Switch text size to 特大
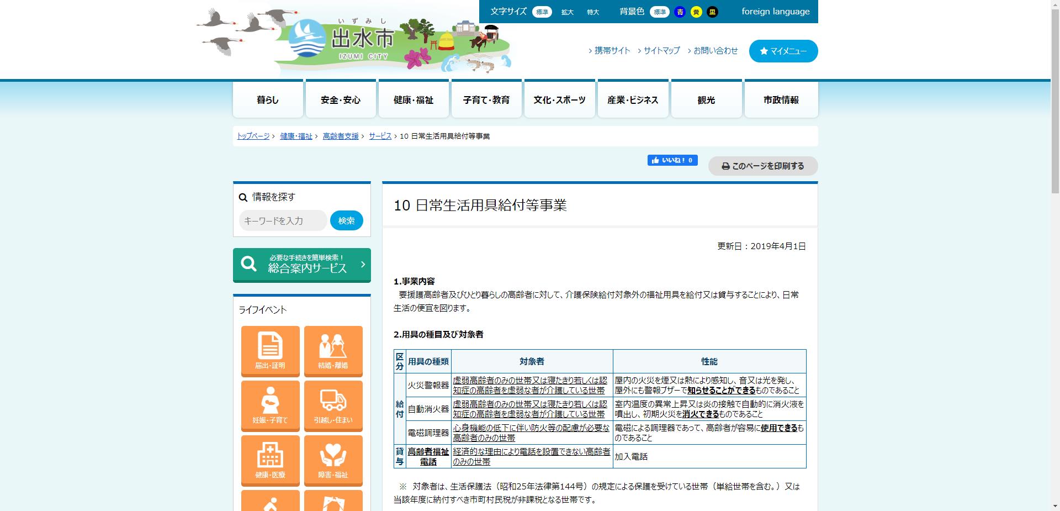The height and width of the screenshot is (511, 1060). (x=592, y=12)
